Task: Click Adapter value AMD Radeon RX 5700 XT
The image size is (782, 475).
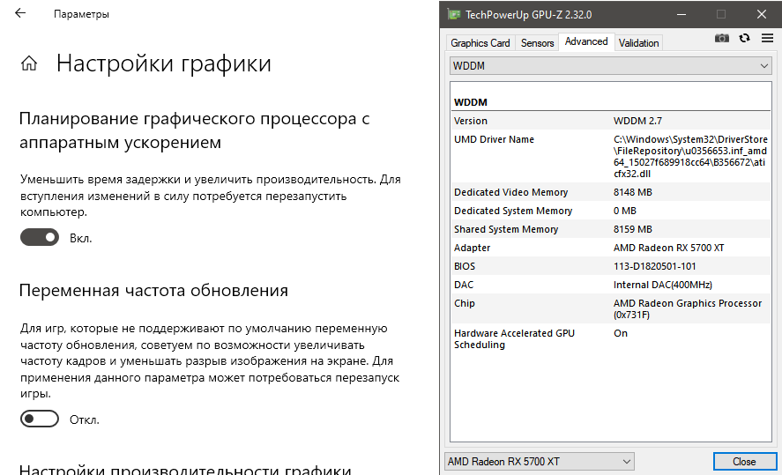Action: [668, 248]
